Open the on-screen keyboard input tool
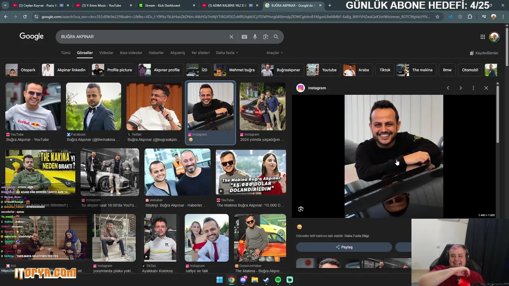 click(x=244, y=37)
